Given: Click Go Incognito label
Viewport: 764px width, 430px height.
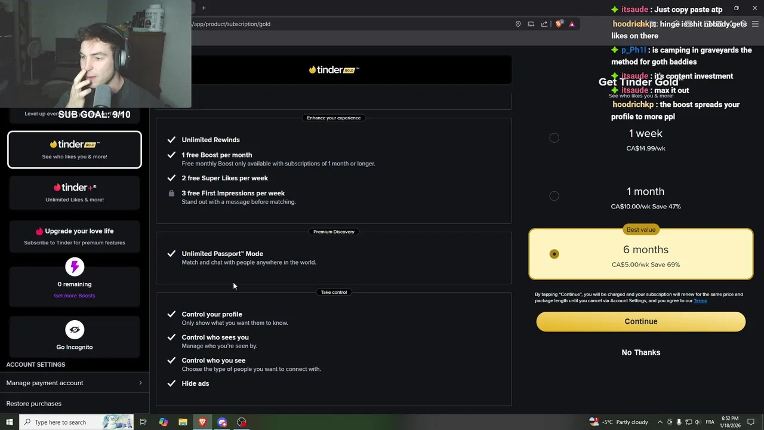Looking at the screenshot, I should [75, 347].
